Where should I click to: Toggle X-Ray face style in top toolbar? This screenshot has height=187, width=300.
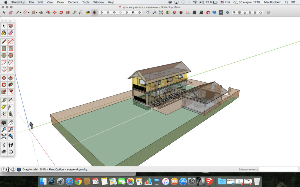102,13
